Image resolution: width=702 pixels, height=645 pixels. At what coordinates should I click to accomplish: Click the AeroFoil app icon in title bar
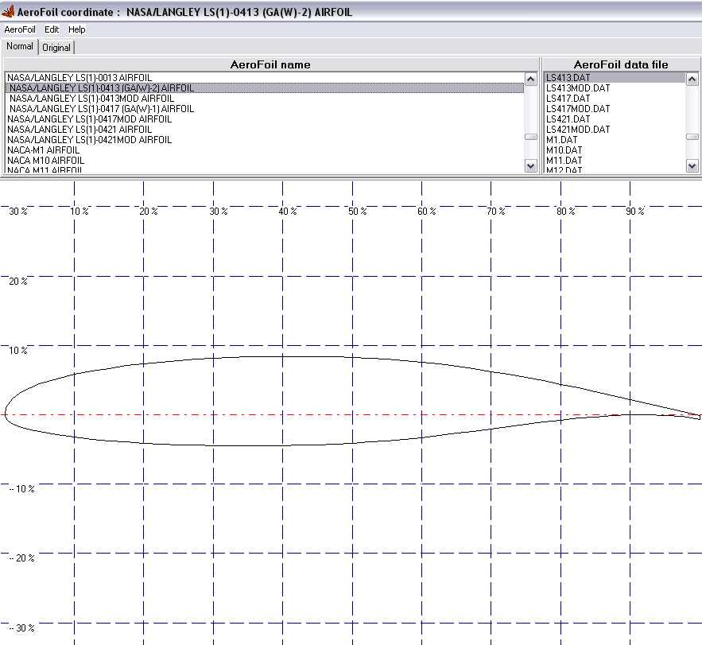(x=9, y=12)
